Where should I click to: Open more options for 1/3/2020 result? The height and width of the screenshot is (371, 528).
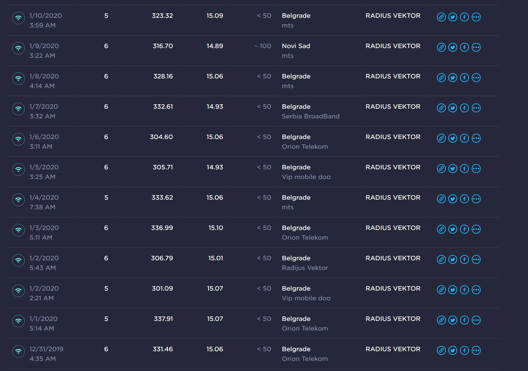coord(476,229)
